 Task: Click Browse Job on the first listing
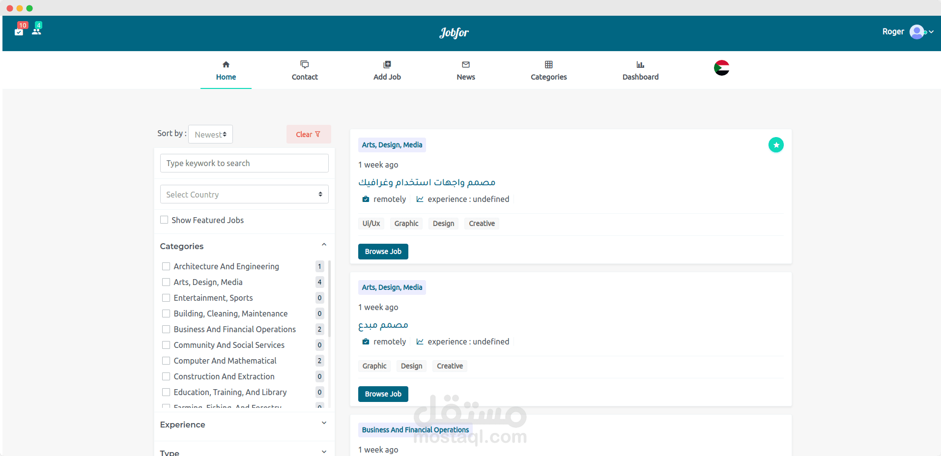click(x=383, y=251)
